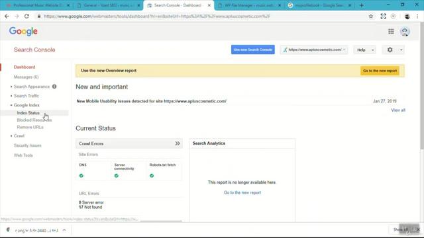Select Remove URLs in the sidebar

pos(30,127)
